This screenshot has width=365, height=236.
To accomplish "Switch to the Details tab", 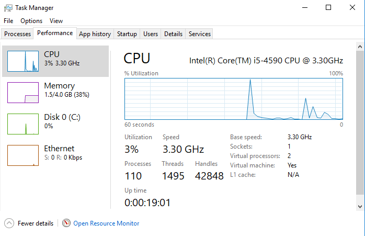I will (x=173, y=34).
